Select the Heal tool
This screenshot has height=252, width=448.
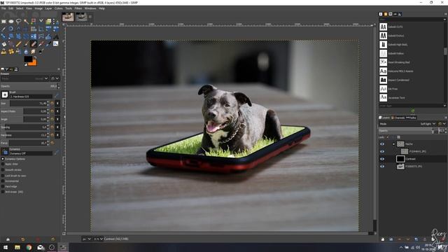tap(11, 51)
